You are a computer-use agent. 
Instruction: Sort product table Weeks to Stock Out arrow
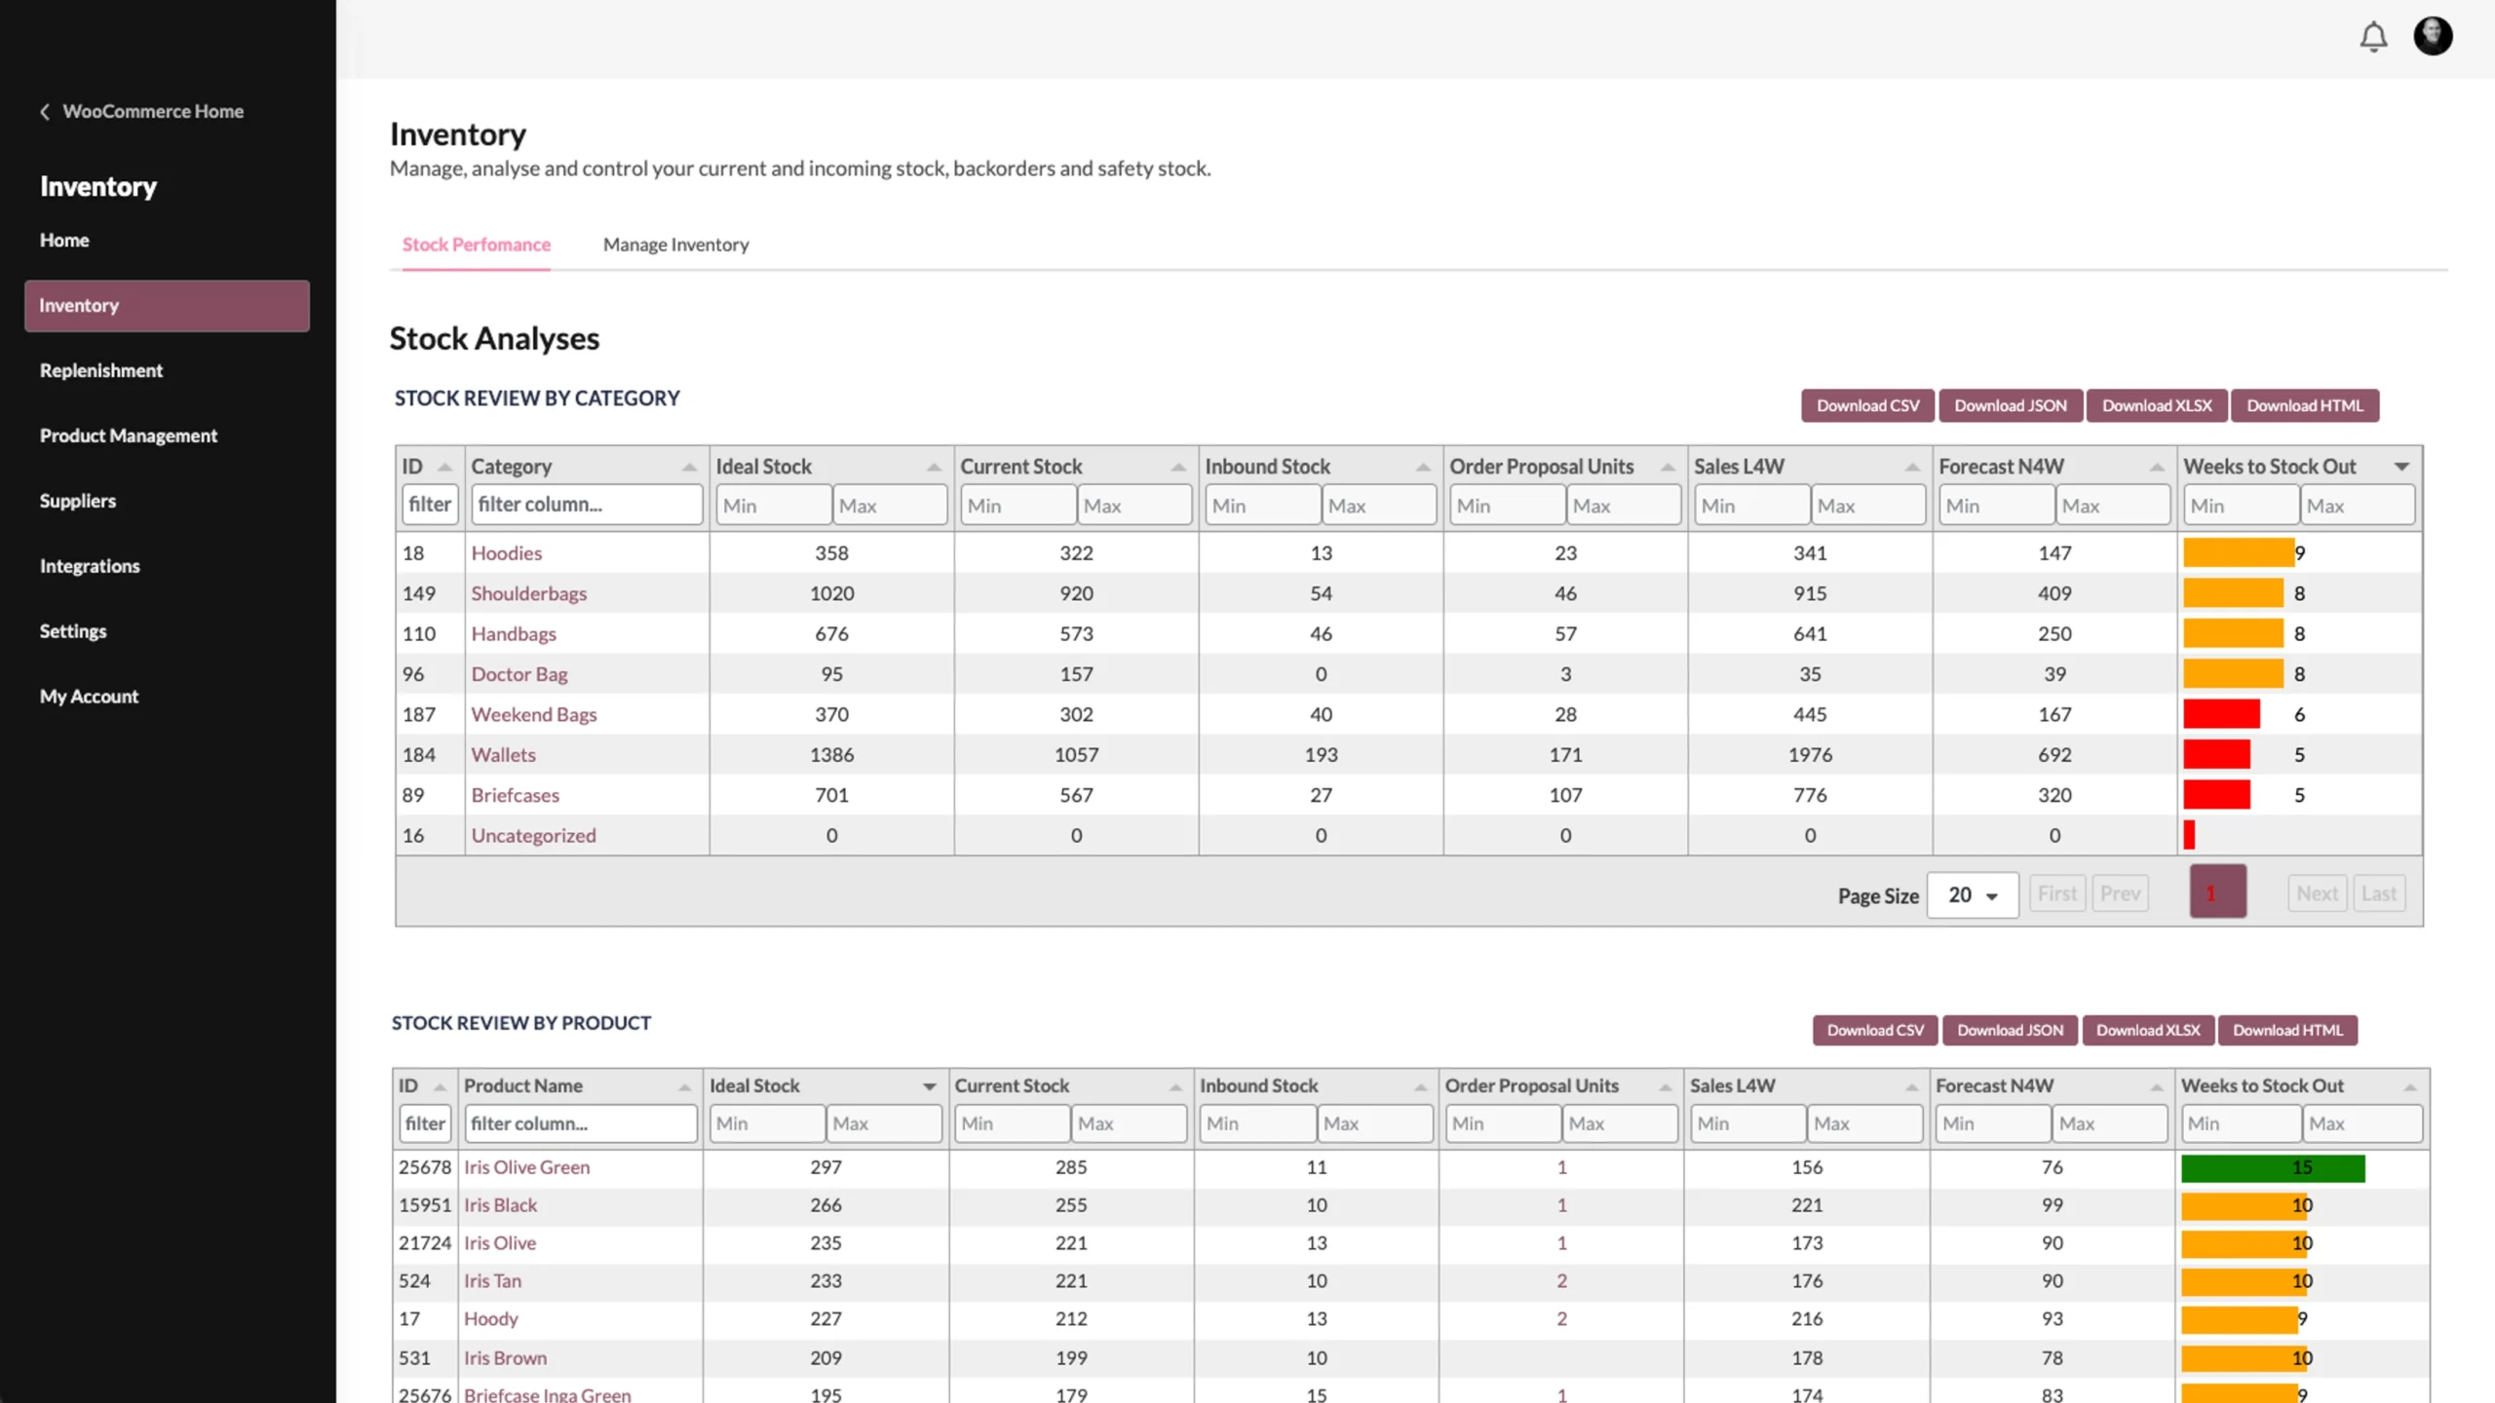coord(2410,1086)
